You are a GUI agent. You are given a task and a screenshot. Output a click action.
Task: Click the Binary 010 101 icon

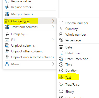click(61, 91)
